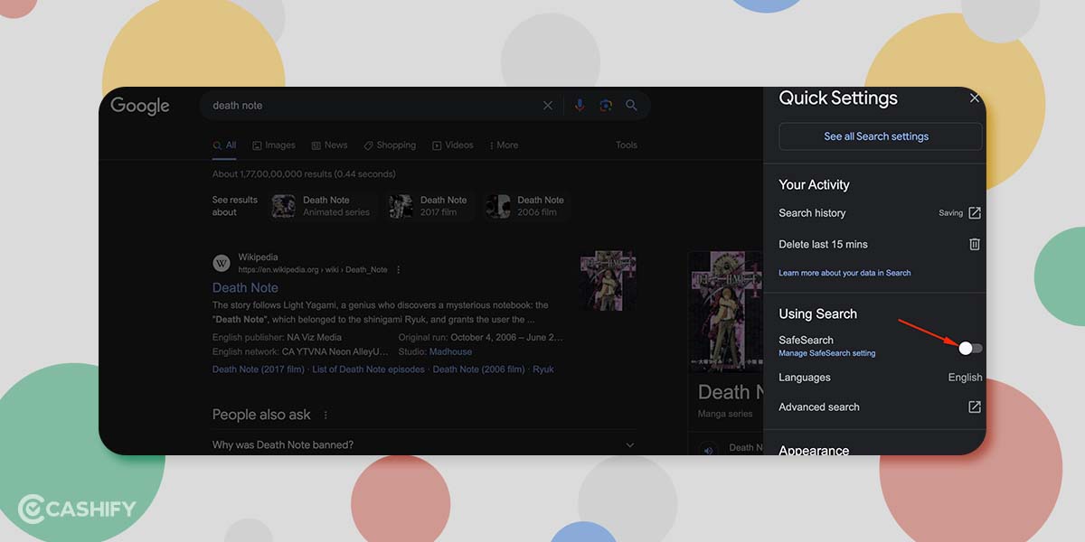Screen dimensions: 1085x542
Task: Open Advanced search via its external-link icon
Action: click(x=974, y=406)
